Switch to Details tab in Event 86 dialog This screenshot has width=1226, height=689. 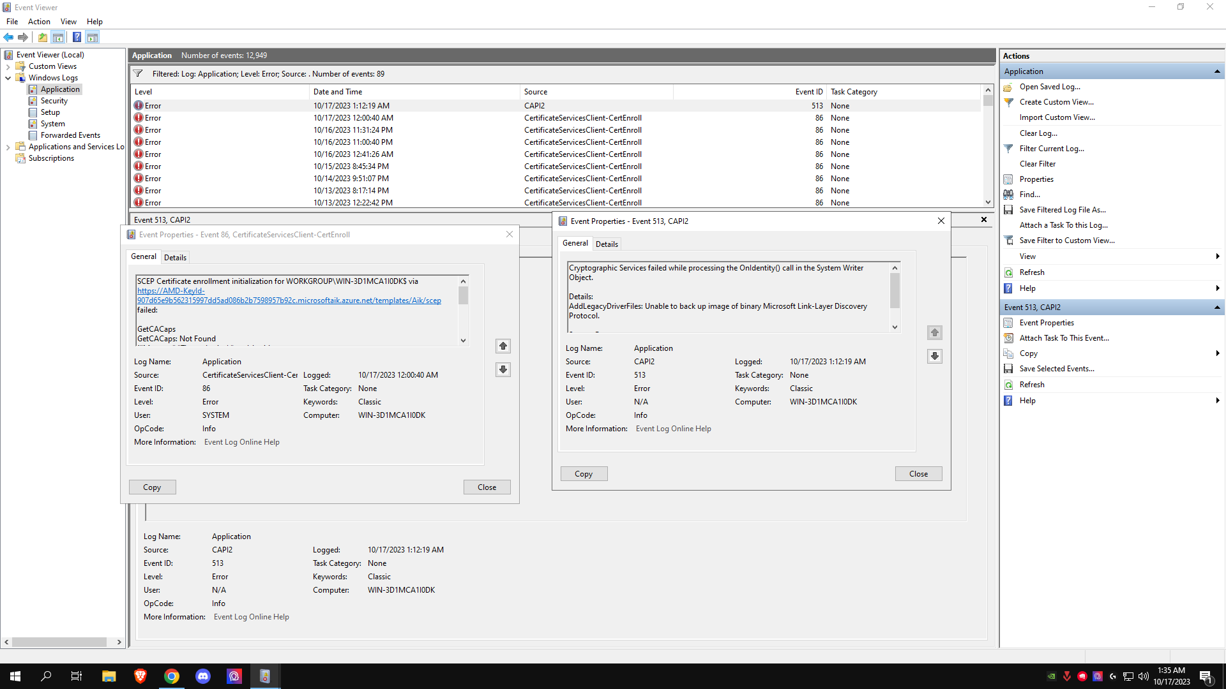point(175,257)
